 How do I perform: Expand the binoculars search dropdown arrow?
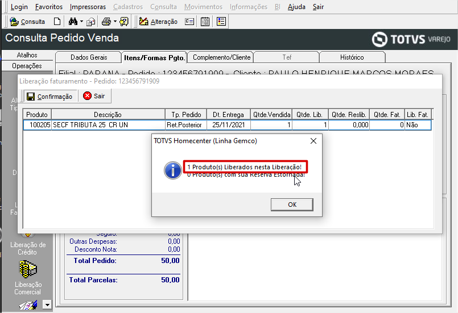(81, 22)
